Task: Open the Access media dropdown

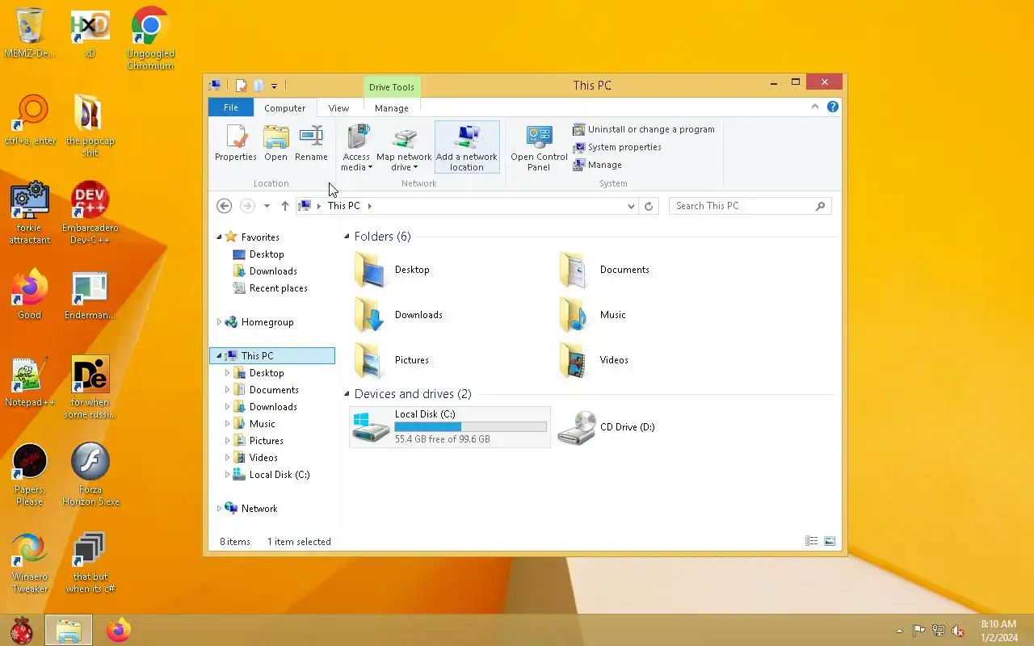Action: click(356, 148)
